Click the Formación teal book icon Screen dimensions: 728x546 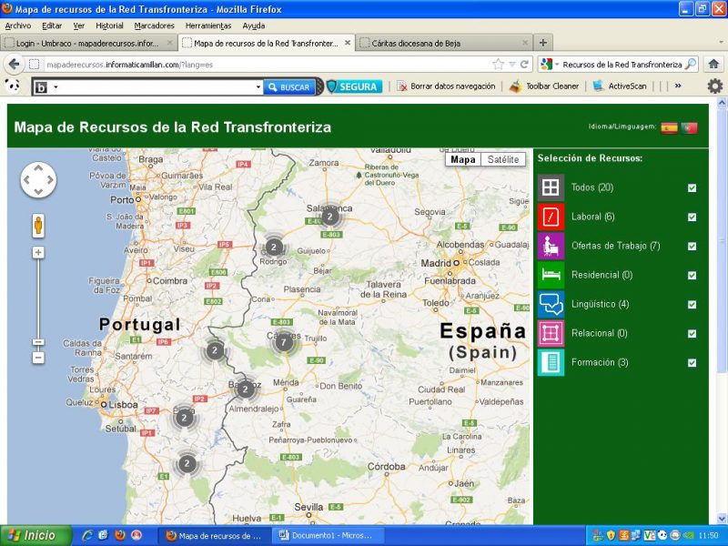coord(551,362)
